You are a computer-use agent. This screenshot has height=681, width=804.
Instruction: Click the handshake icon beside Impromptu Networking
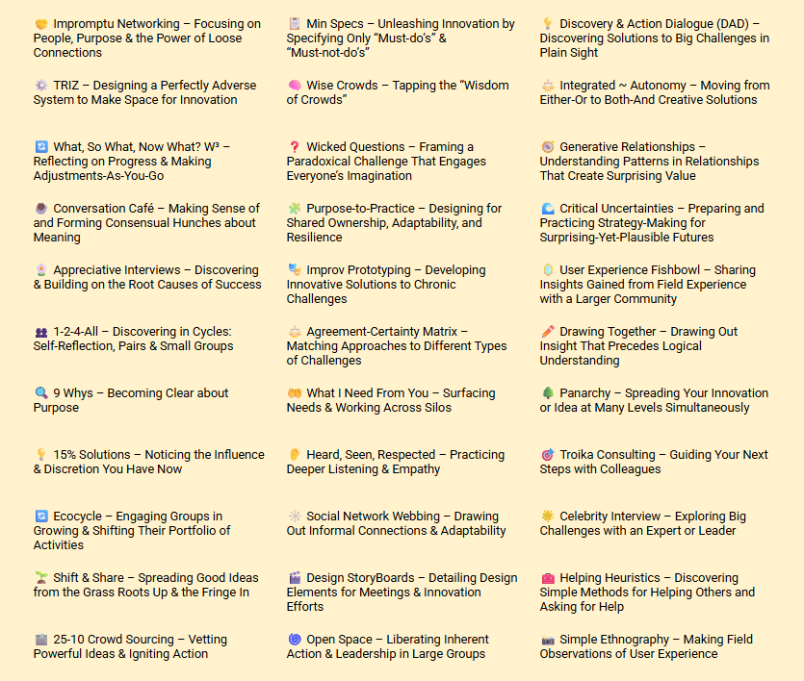[41, 24]
